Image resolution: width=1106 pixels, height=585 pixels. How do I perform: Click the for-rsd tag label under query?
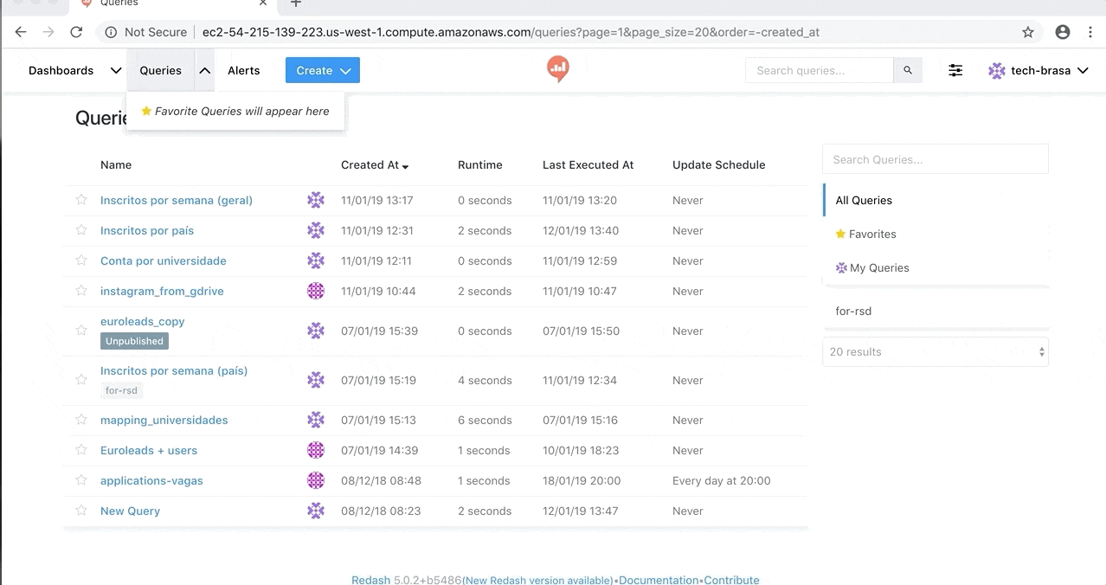[121, 390]
